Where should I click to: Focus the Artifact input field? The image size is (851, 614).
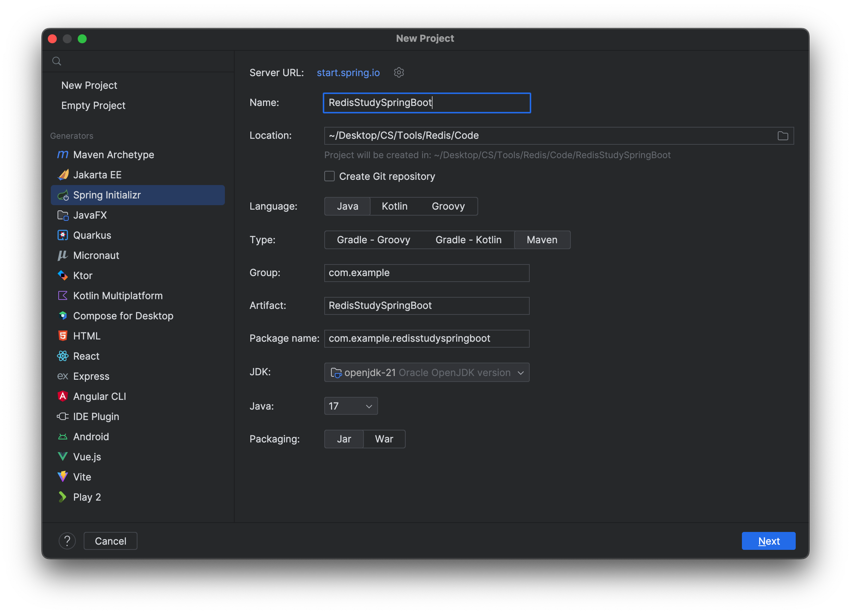click(427, 306)
